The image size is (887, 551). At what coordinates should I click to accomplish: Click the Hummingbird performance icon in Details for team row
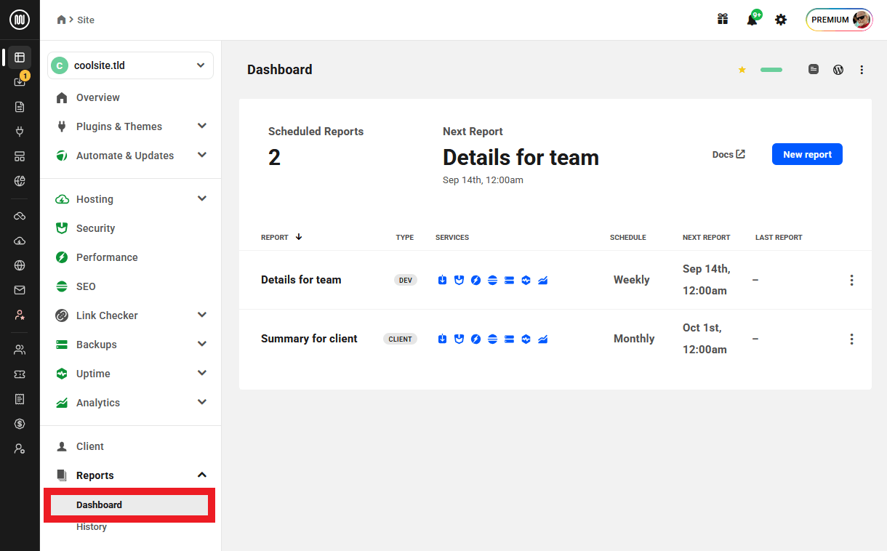pos(475,280)
